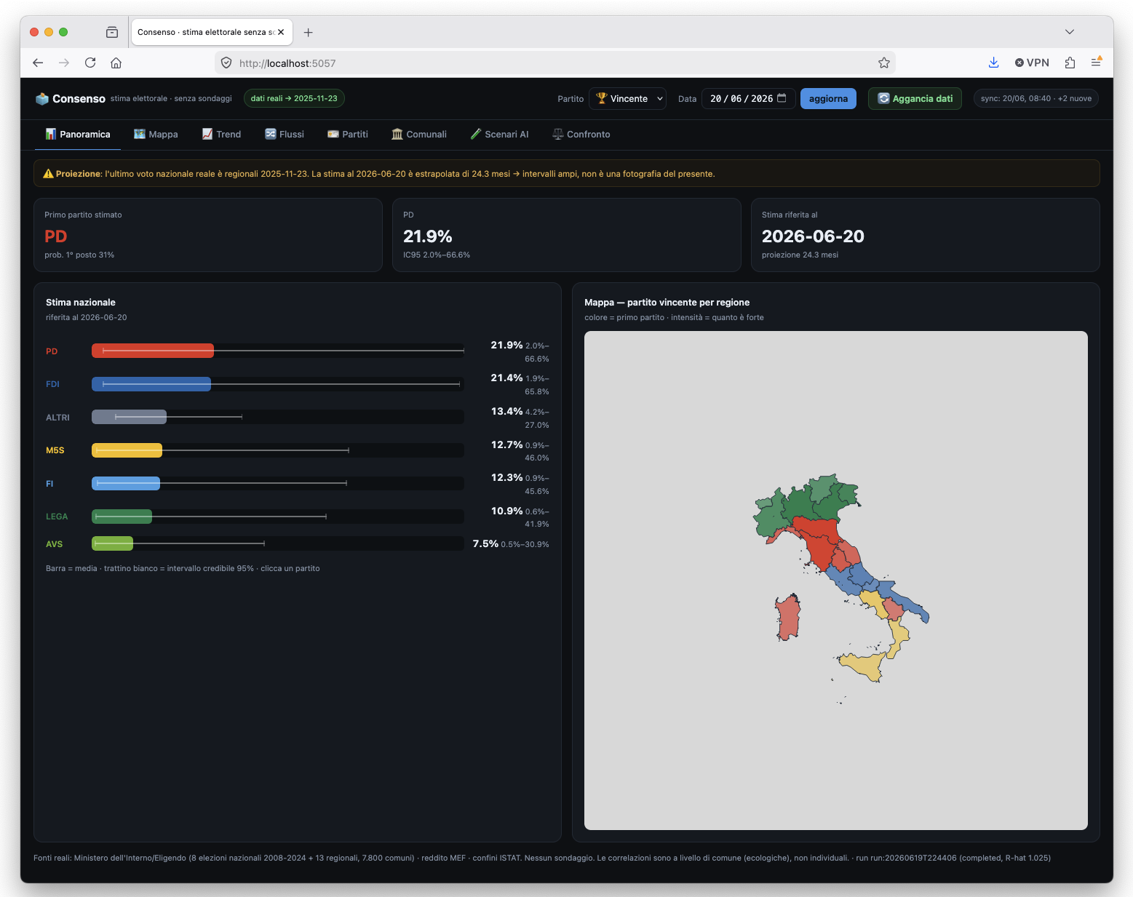Expand the tab list chevron
The width and height of the screenshot is (1133, 897).
coord(1069,32)
